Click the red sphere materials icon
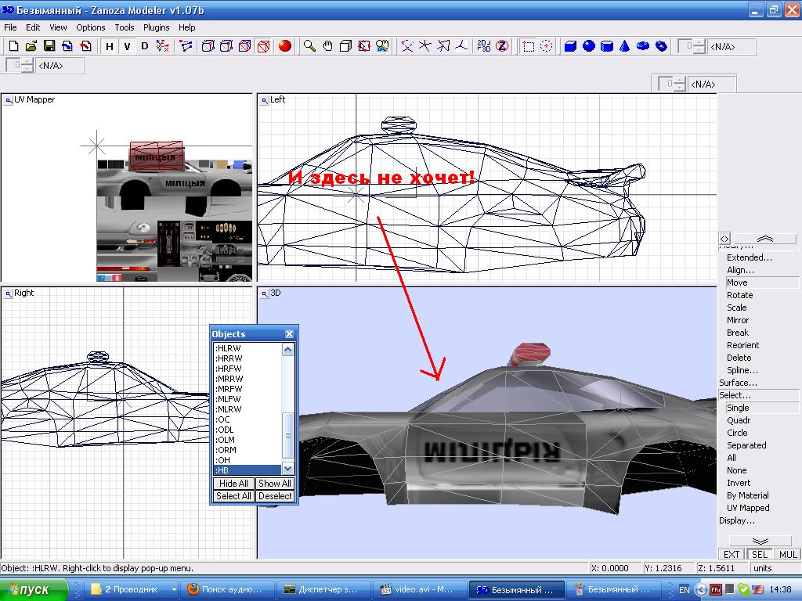 [285, 46]
